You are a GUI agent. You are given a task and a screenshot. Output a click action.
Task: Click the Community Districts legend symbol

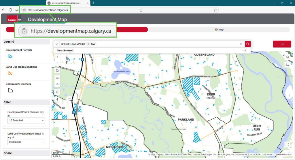pos(11,90)
